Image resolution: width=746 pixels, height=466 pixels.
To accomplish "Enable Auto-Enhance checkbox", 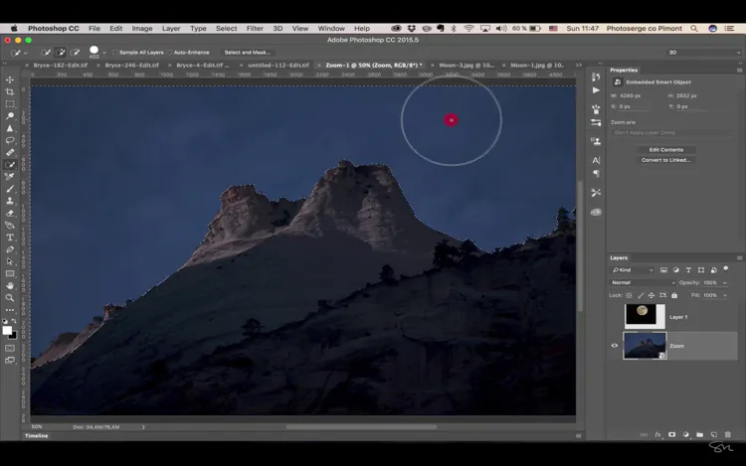I will (169, 53).
